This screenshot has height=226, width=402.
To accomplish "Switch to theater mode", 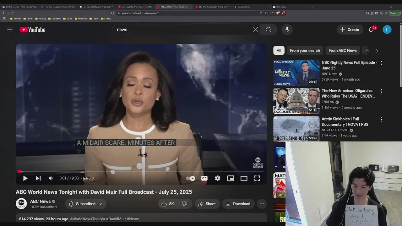I will (244, 178).
